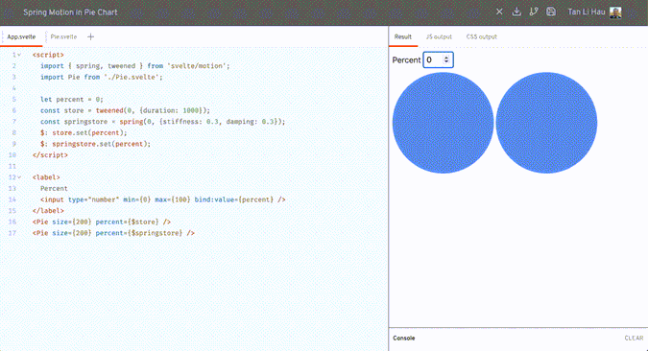The width and height of the screenshot is (648, 351).
Task: Open the JS output tab
Action: pyautogui.click(x=439, y=36)
